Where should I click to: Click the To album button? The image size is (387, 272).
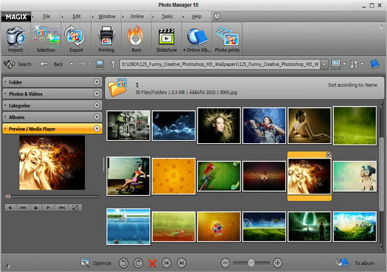pos(355,263)
